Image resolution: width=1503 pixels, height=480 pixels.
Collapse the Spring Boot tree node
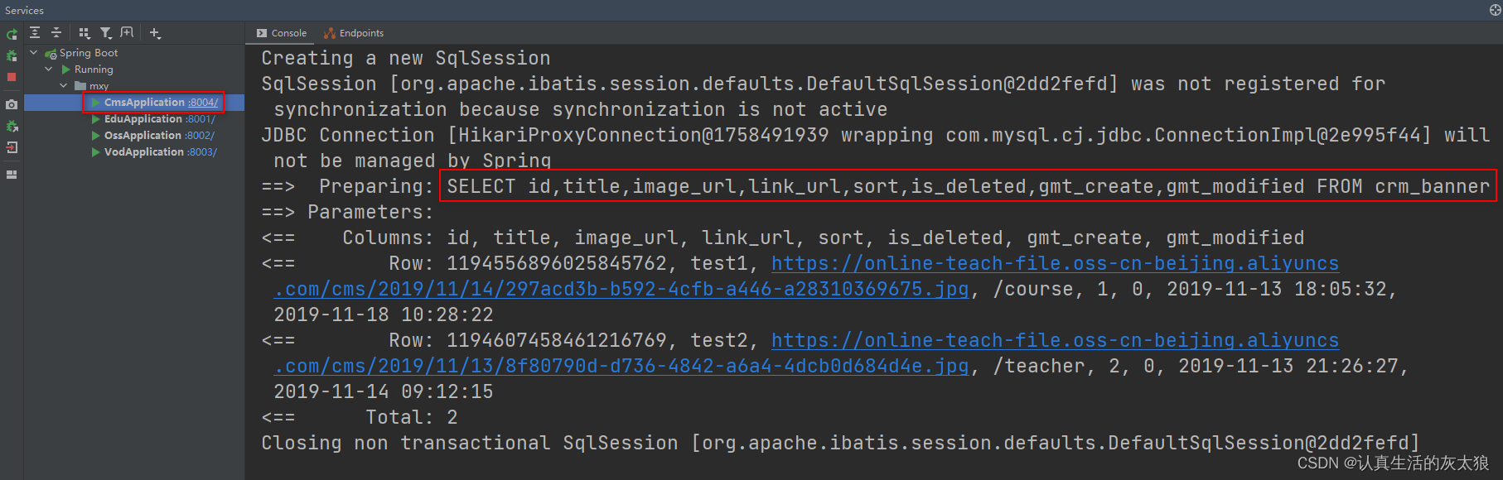(34, 52)
